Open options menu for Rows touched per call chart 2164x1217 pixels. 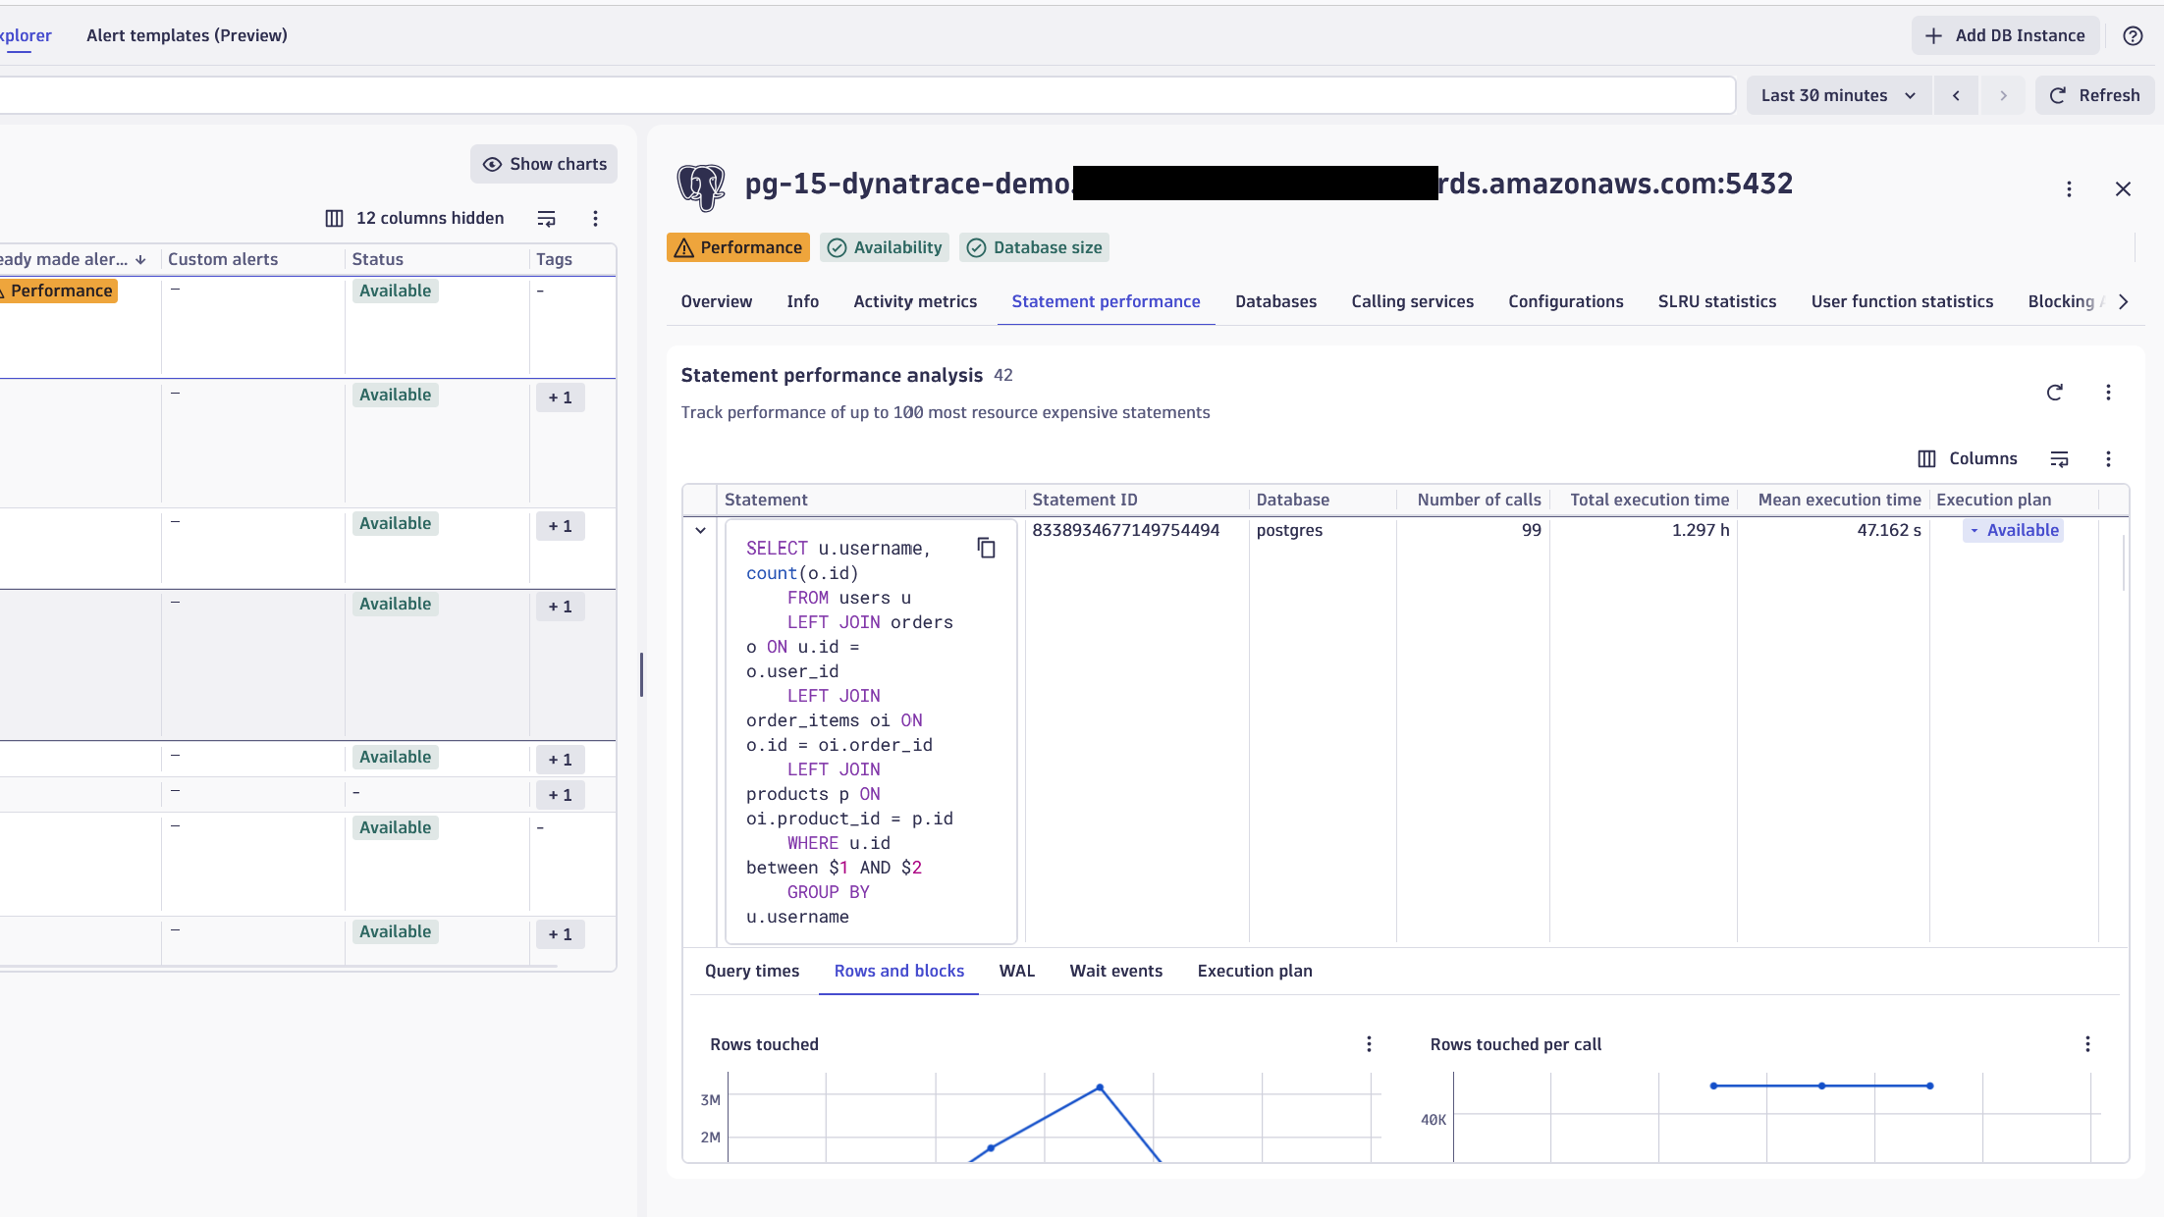click(x=2086, y=1043)
